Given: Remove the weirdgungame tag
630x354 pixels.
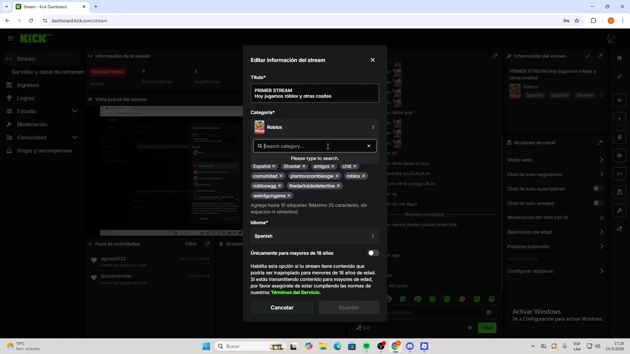Looking at the screenshot, I should (289, 196).
